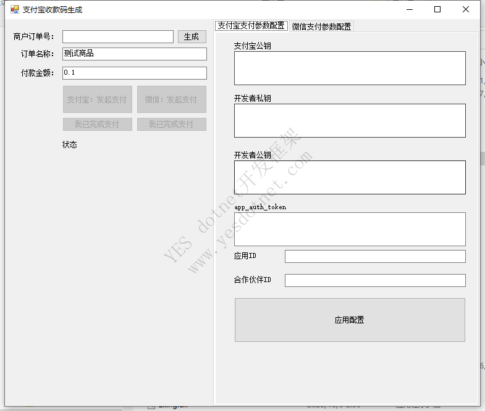Click the app_auth_token label
485x411 pixels.
tap(260, 207)
